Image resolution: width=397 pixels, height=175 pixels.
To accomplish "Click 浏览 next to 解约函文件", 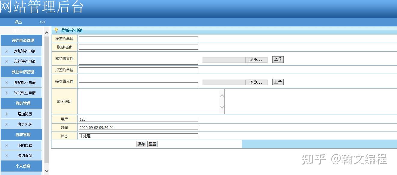I will coord(257,60).
